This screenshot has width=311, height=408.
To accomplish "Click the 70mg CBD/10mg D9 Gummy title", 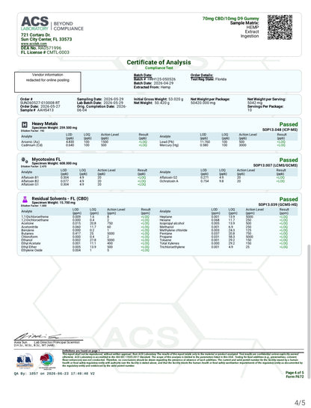I will coord(231,19).
